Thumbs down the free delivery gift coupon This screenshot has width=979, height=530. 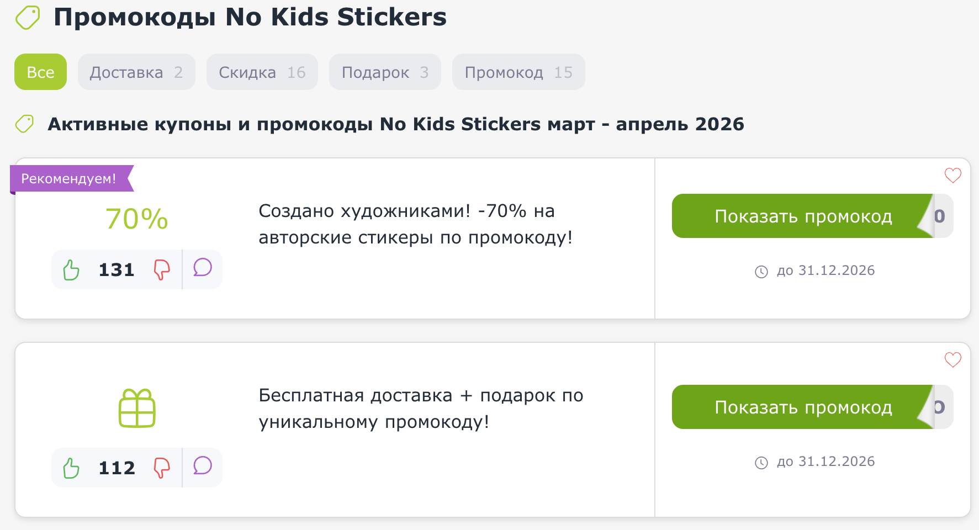point(161,468)
